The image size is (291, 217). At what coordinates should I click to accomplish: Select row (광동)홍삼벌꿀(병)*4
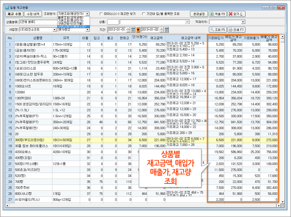coord(142,44)
